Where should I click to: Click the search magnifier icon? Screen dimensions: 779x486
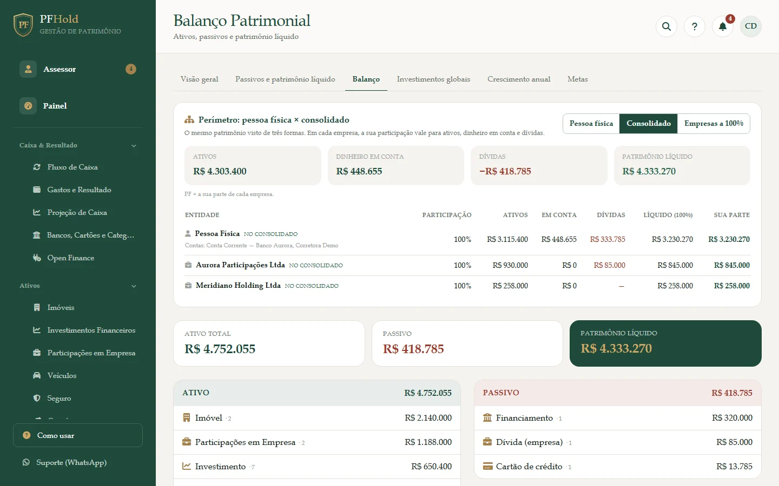[666, 26]
